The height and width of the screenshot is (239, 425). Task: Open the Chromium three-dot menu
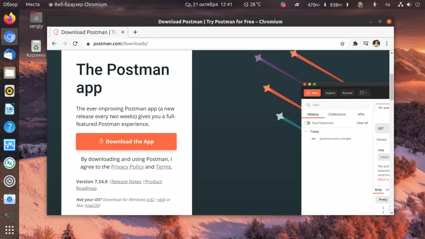(x=387, y=44)
